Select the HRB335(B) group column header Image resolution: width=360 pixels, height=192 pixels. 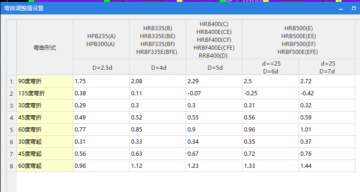(x=158, y=40)
